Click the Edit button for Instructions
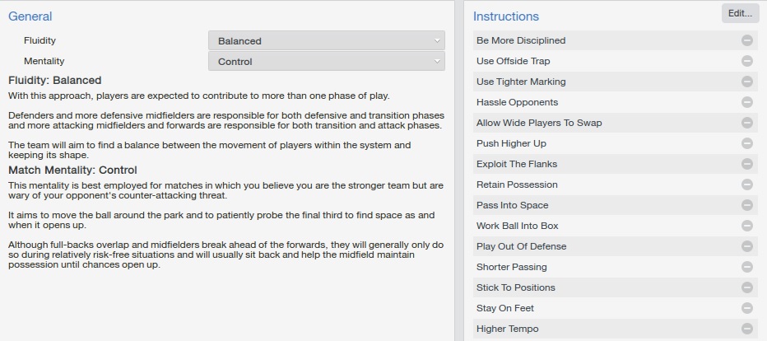 click(741, 13)
